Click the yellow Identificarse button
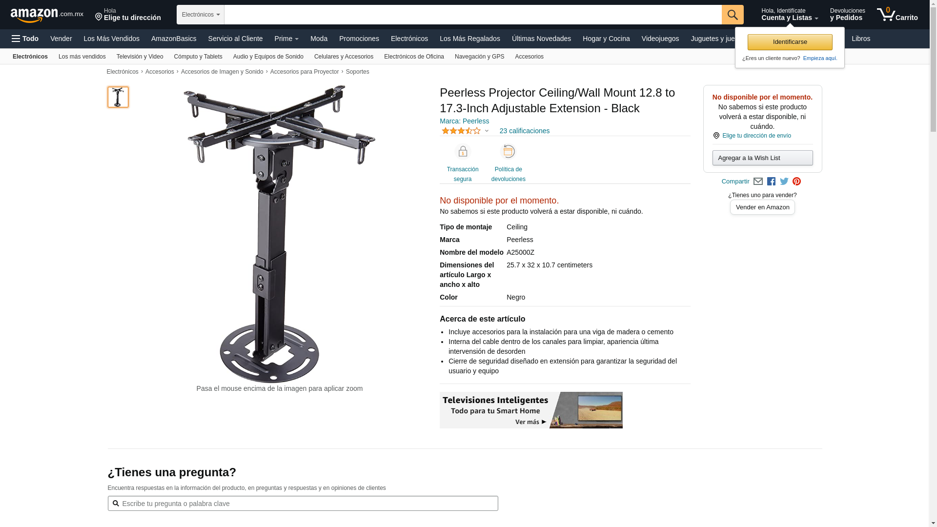The image size is (937, 527). pos(790,42)
